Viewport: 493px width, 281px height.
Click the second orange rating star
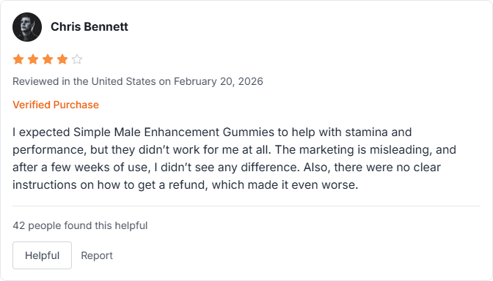coord(33,59)
